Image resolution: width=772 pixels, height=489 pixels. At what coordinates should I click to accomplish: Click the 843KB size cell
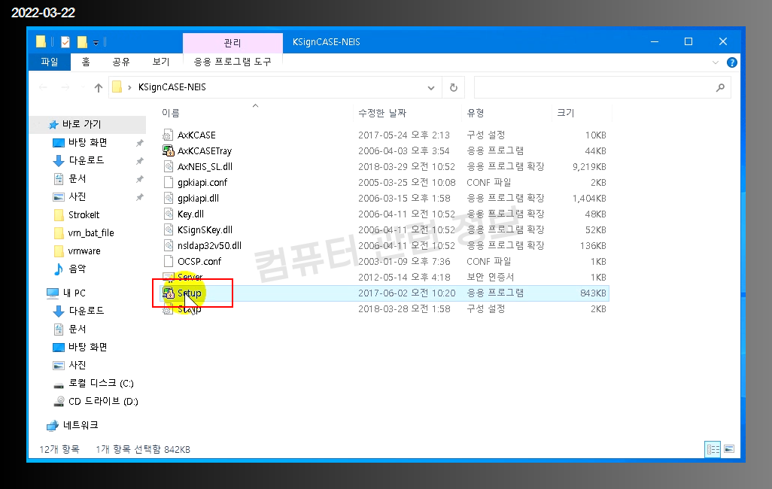(593, 293)
